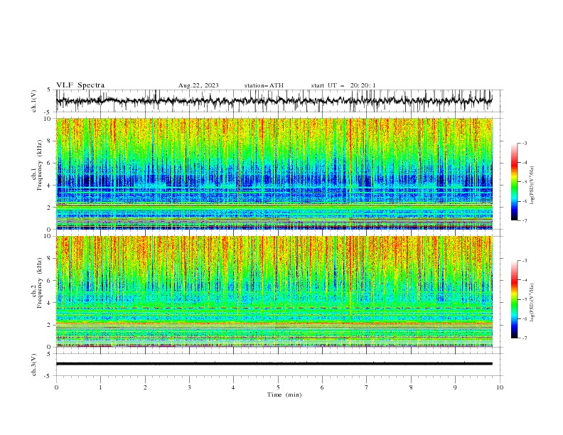
Task: Click the time axis tick label "6"
Action: 322,387
